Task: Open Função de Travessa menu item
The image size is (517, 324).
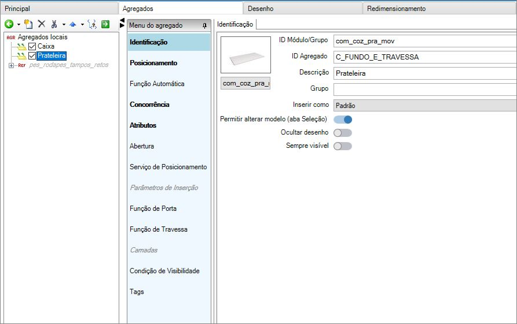Action: [169, 229]
